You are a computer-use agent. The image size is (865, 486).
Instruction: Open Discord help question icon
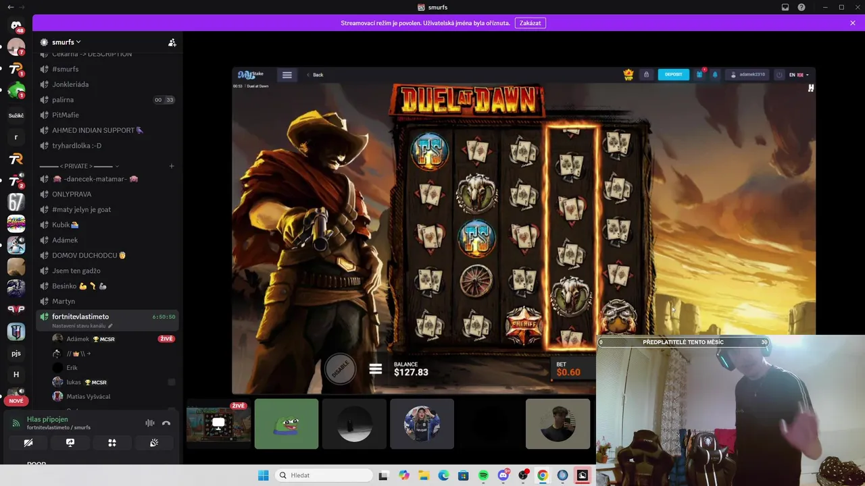pyautogui.click(x=801, y=7)
